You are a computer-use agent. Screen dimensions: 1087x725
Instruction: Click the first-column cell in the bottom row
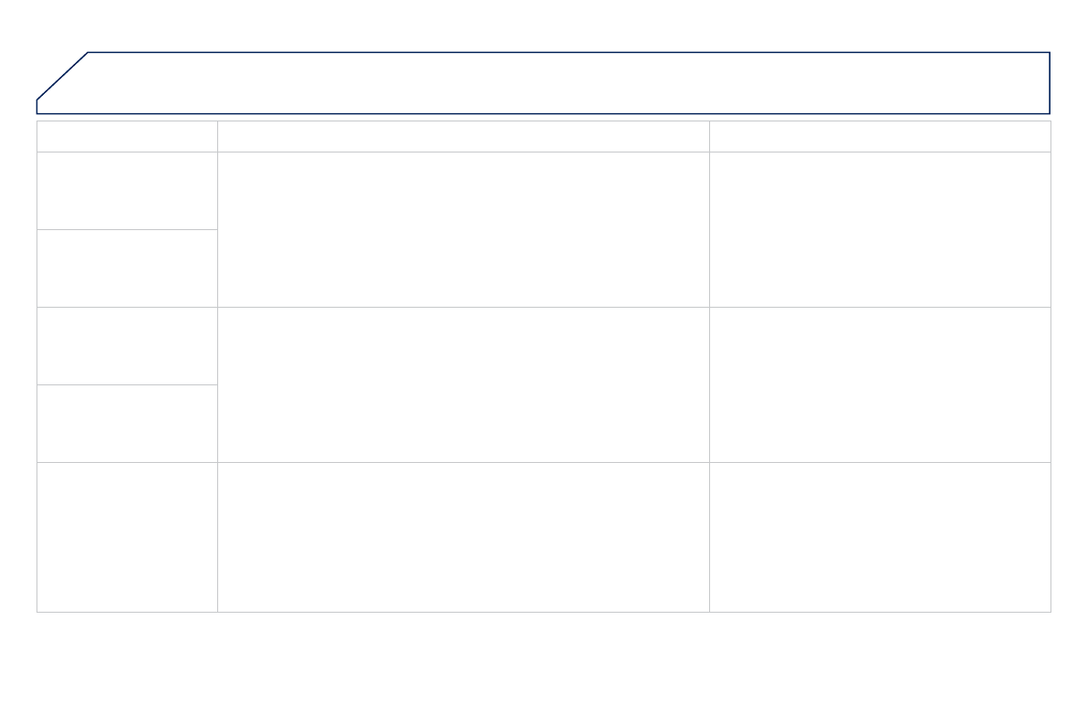127,537
